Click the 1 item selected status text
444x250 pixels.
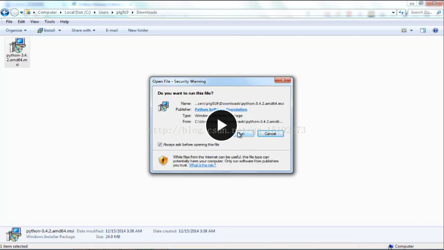tap(14, 247)
